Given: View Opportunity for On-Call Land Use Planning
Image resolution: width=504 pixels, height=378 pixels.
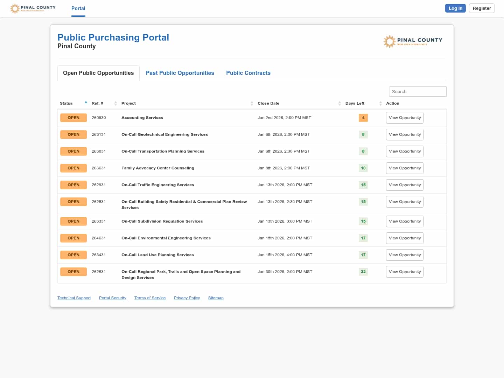Looking at the screenshot, I should pyautogui.click(x=405, y=255).
